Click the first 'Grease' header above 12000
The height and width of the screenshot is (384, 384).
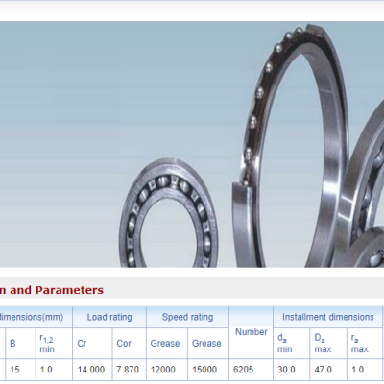[167, 343]
